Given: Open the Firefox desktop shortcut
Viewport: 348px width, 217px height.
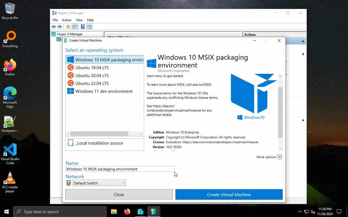Looking at the screenshot, I should [x=10, y=68].
